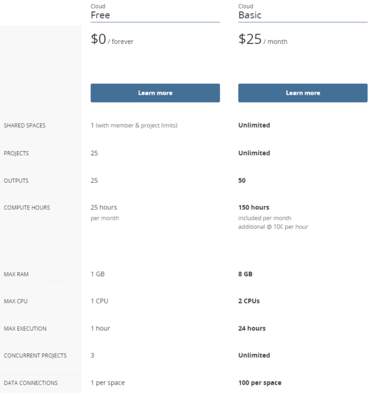Image resolution: width=371 pixels, height=394 pixels.
Task: Click the COMPUTE HOURS row label
Action: (26, 208)
